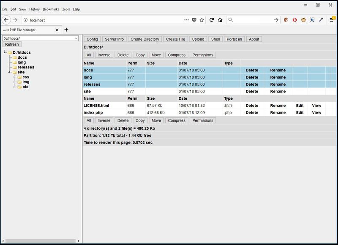Click the lang folder icon in tree

tap(15, 63)
